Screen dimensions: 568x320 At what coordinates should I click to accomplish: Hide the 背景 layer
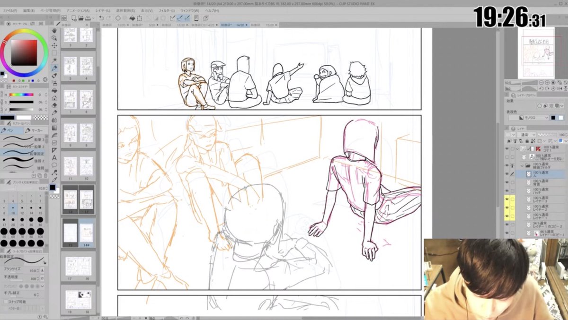507,182
